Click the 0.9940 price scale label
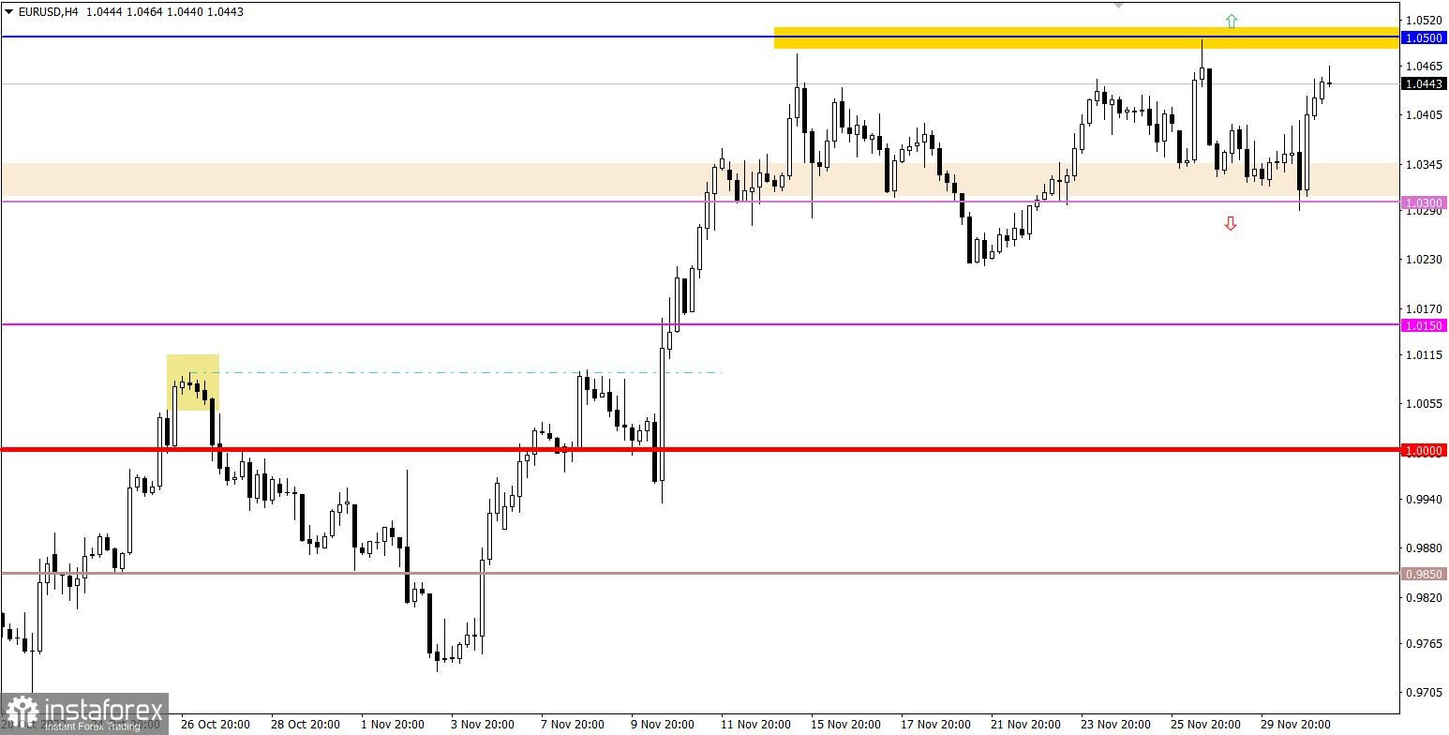This screenshot has width=1449, height=735. (1425, 500)
